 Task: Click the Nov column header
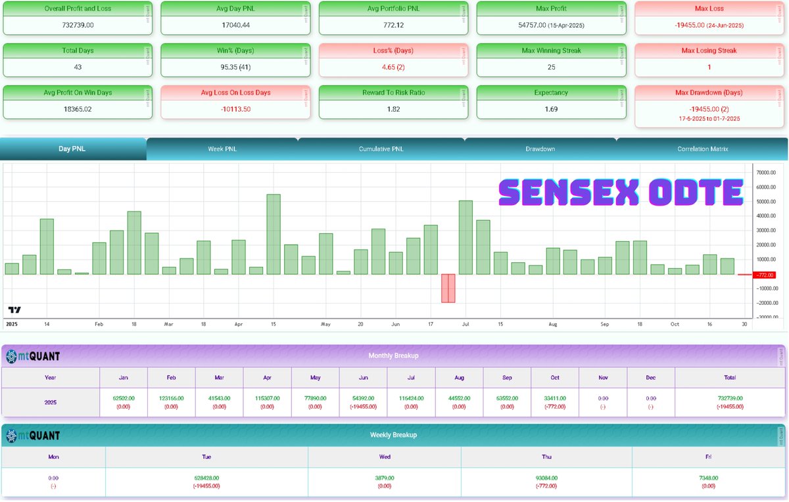[603, 377]
